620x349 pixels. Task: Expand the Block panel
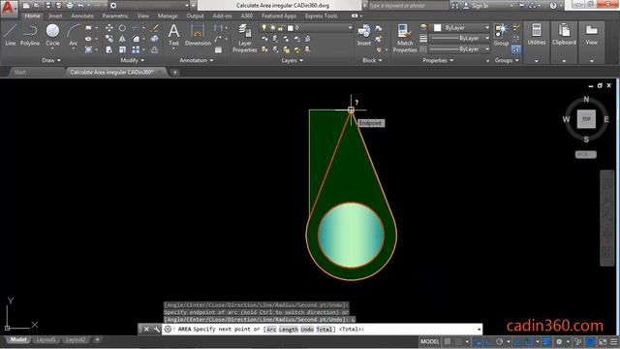coord(372,60)
